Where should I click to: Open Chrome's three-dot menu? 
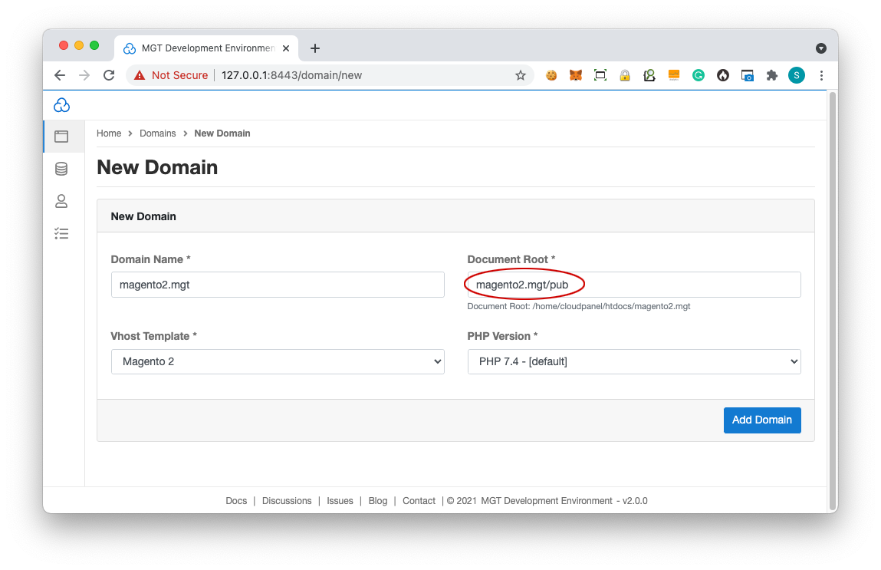pos(821,75)
